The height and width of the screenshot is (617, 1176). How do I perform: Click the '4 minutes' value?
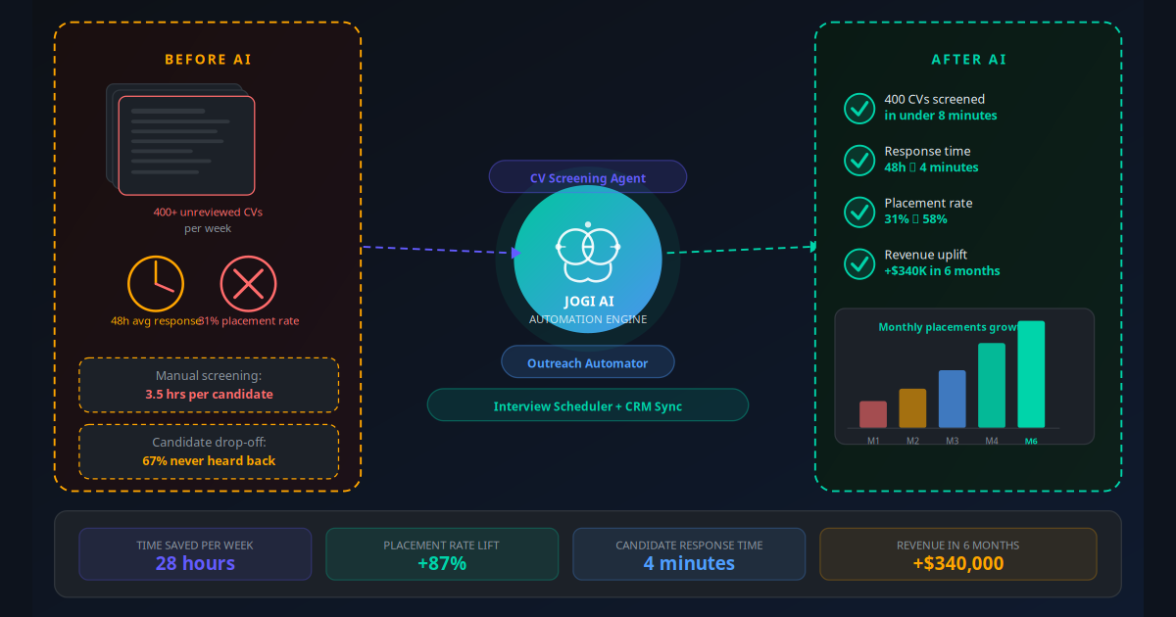pyautogui.click(x=689, y=563)
